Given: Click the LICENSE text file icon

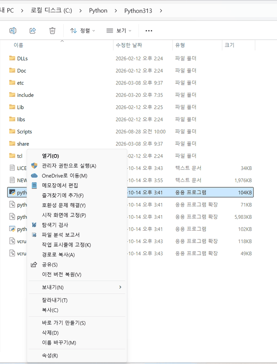Looking at the screenshot, I should coord(12,168).
